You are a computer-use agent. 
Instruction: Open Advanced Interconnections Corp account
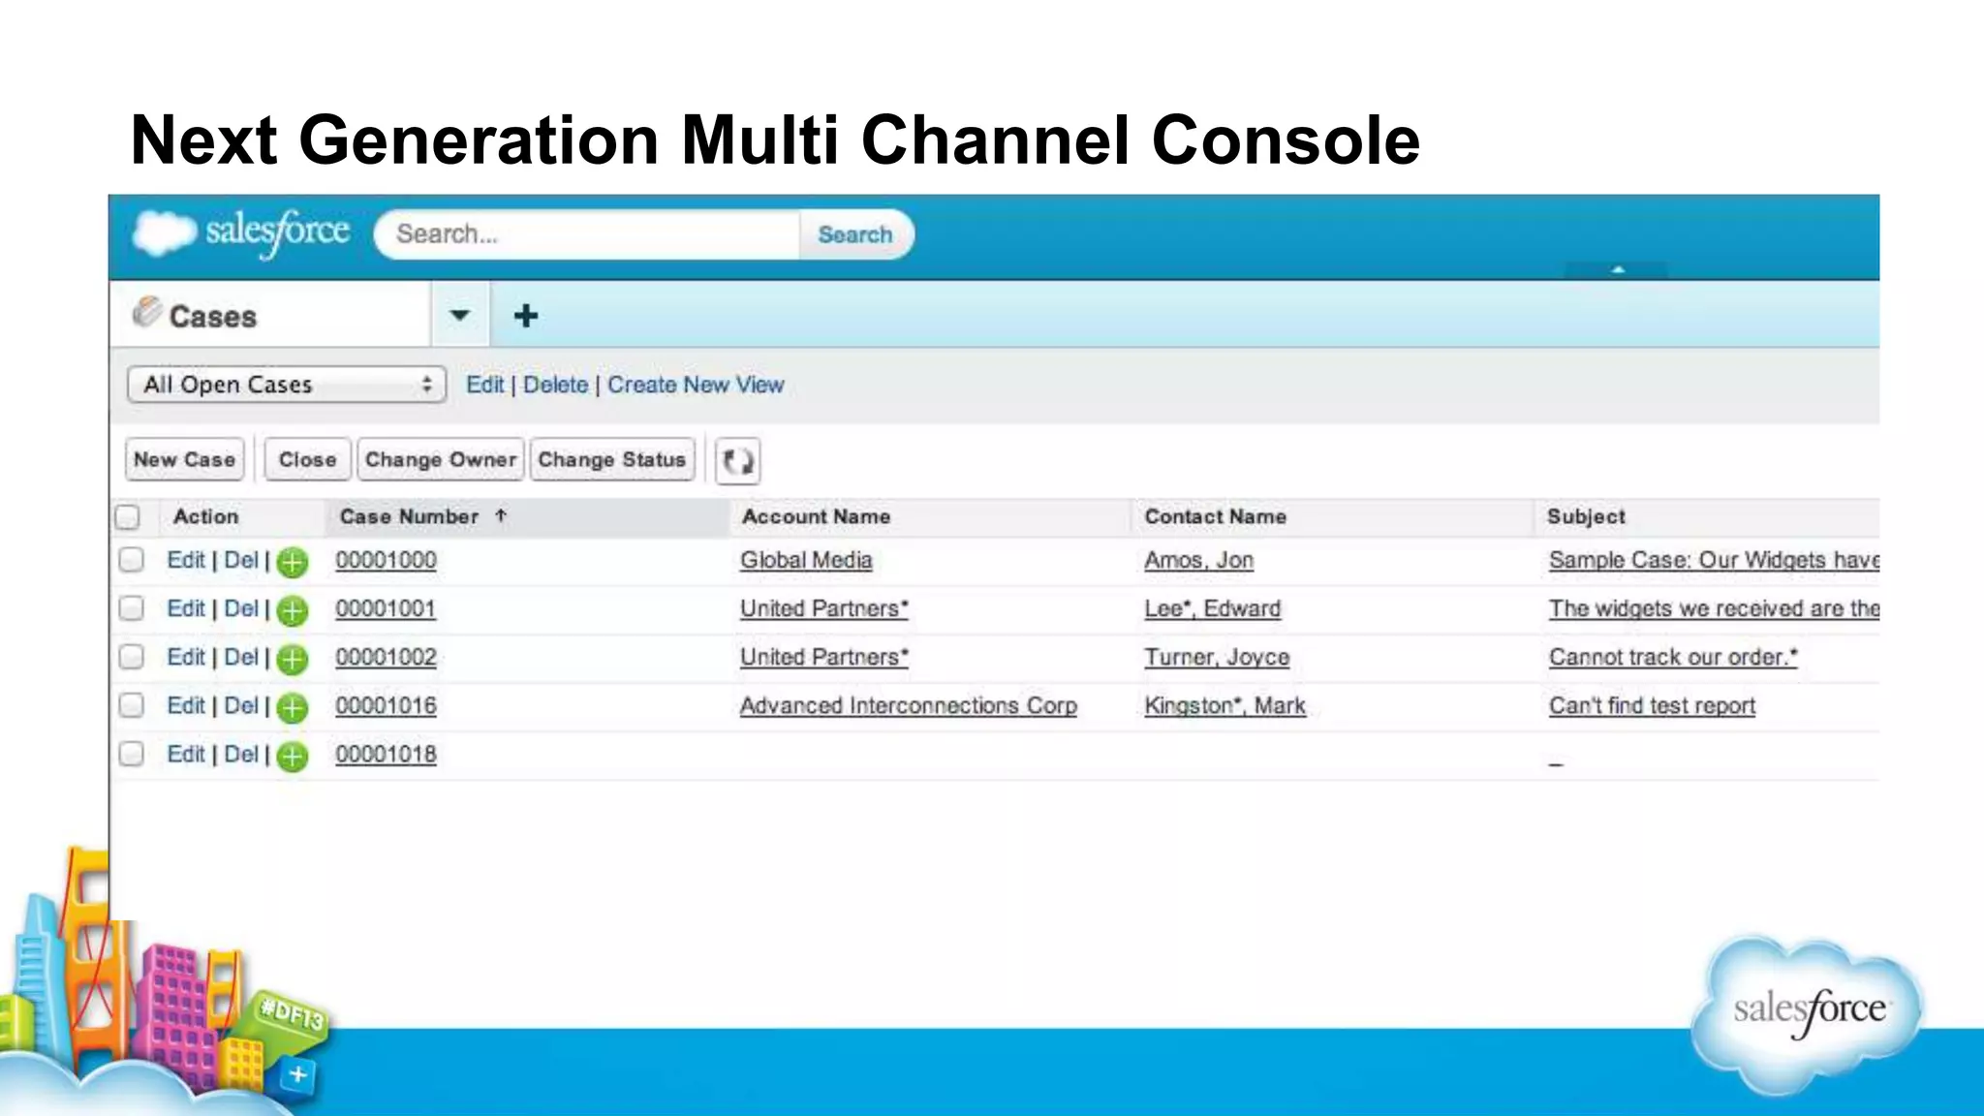909,705
